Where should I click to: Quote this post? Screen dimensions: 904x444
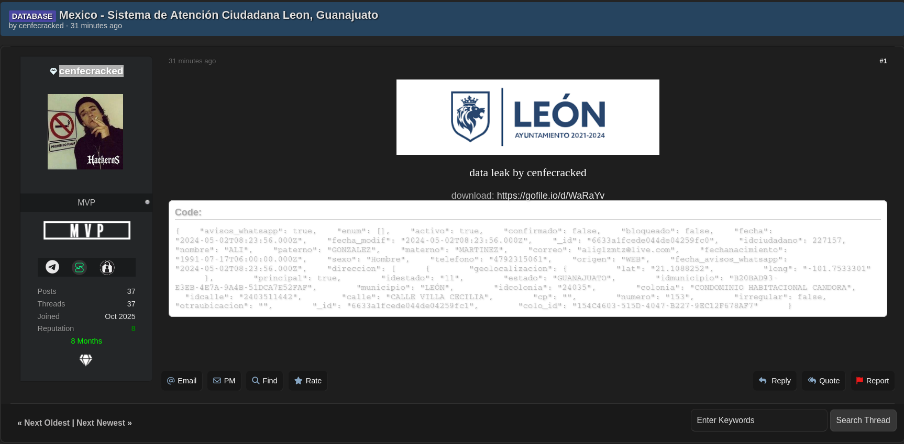[x=824, y=381]
